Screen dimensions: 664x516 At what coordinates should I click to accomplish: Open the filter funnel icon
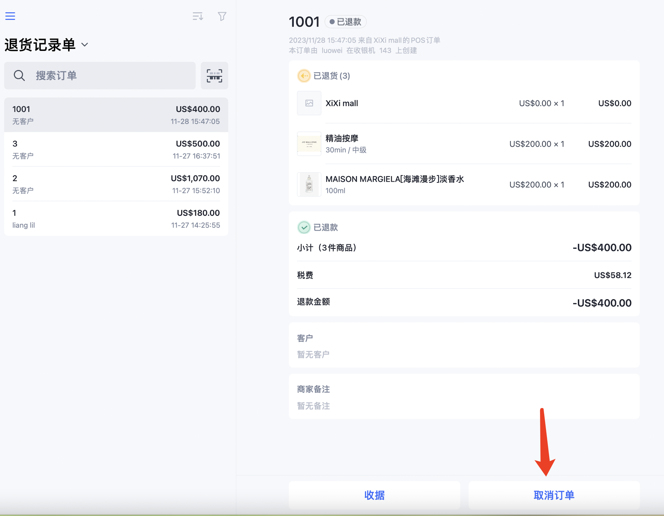[x=222, y=16]
